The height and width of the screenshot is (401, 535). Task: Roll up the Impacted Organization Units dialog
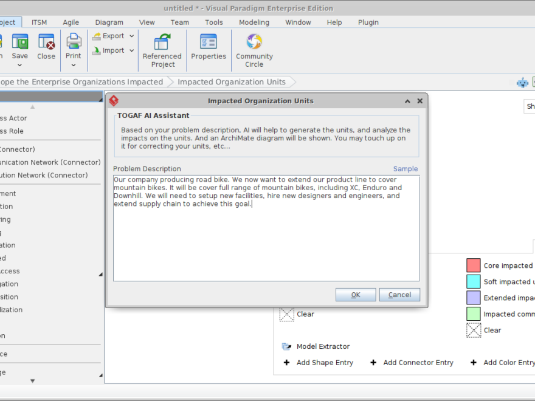pyautogui.click(x=406, y=101)
